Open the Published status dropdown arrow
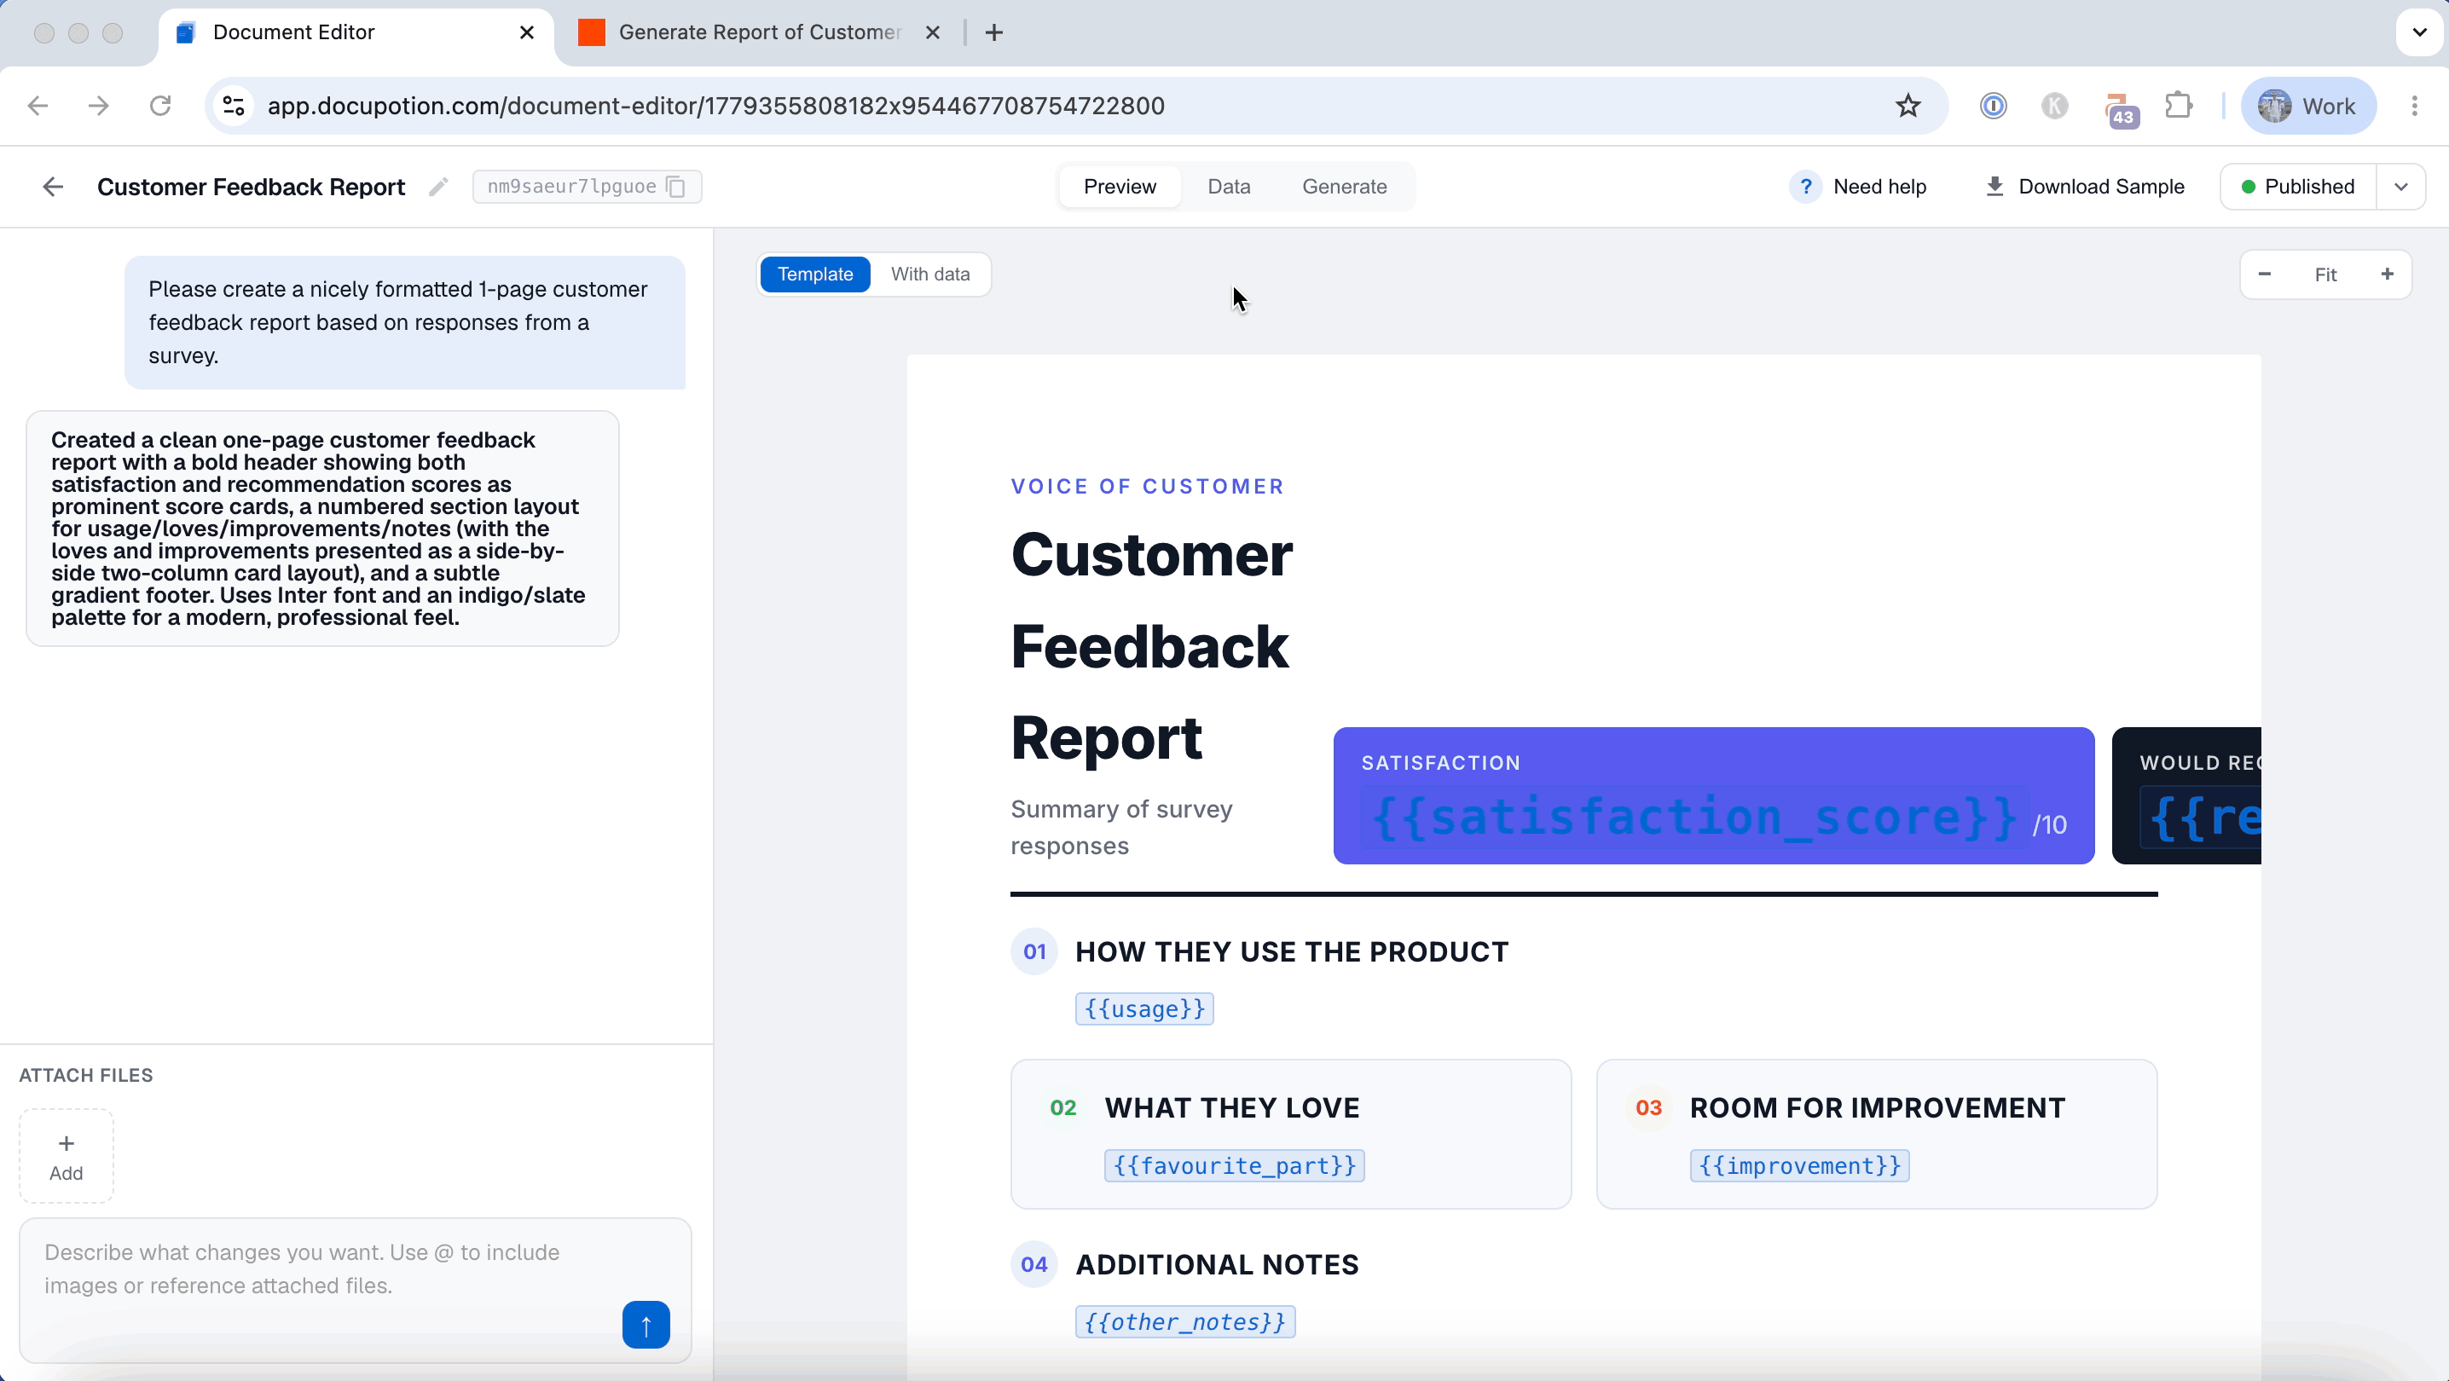 point(2400,187)
